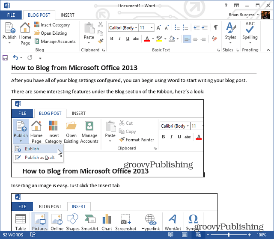This screenshot has height=239, width=274.
Task: Switch to Web Layout view
Action: click(198, 235)
